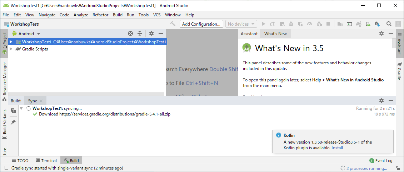Image resolution: width=404 pixels, height=172 pixels.
Task: Click the pin tab icon in Build panel
Action: pos(13,122)
